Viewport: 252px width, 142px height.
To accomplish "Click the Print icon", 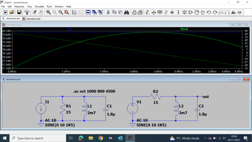I will (x=134, y=12).
